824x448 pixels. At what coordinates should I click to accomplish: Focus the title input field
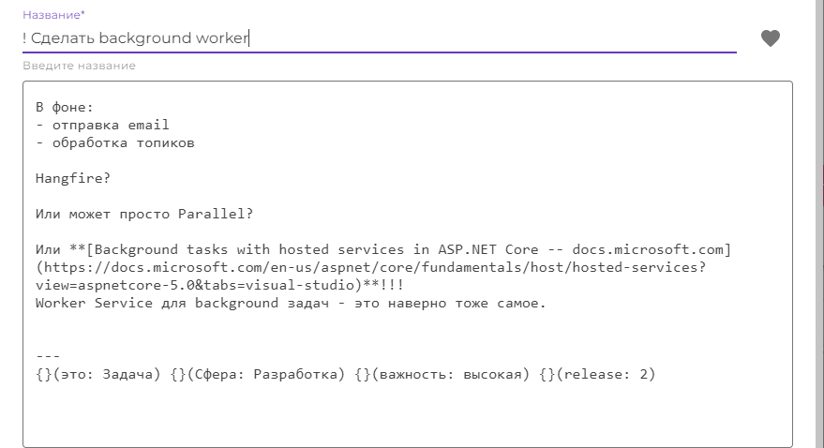pyautogui.click(x=375, y=38)
